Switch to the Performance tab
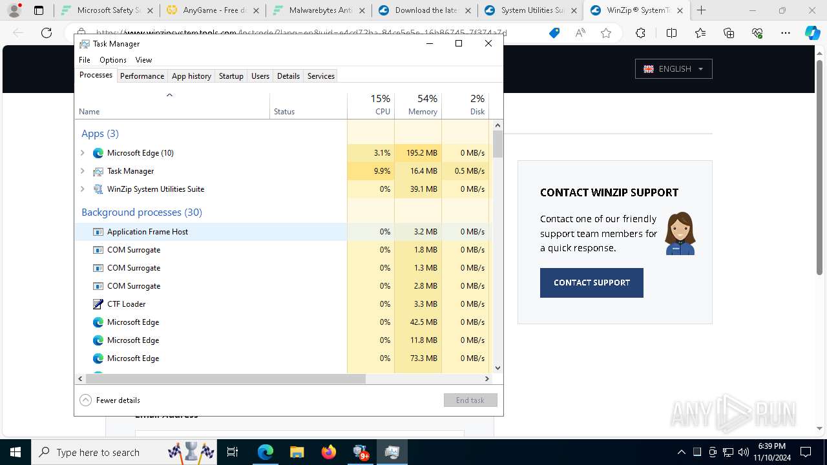Screen dimensions: 827x465 (142, 76)
